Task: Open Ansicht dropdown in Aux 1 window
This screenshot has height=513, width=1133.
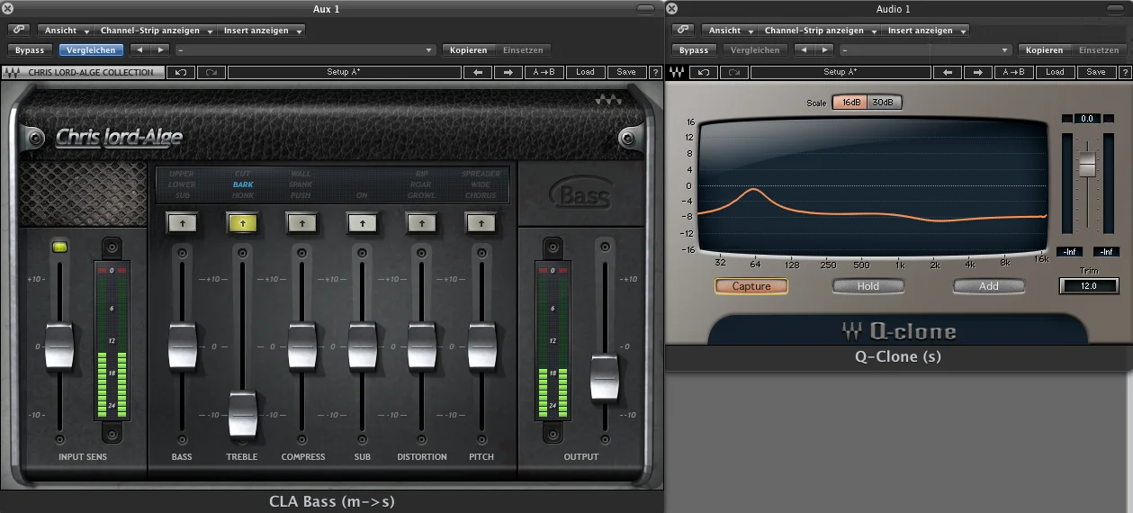Action: [x=67, y=31]
